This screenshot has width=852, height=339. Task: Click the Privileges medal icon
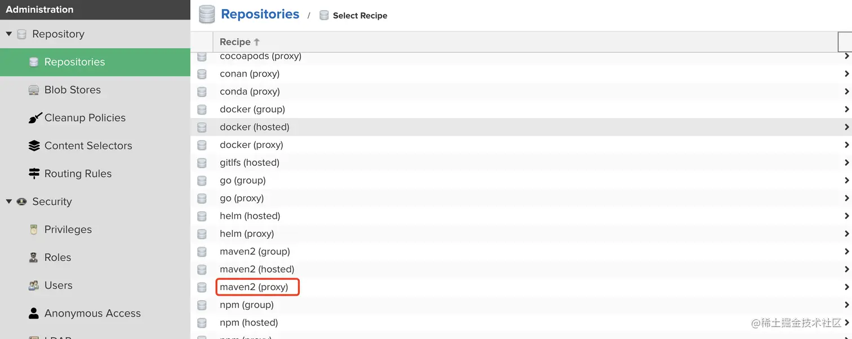[x=34, y=229]
